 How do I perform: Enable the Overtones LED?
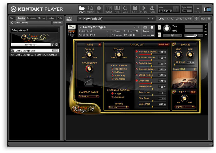137,81
